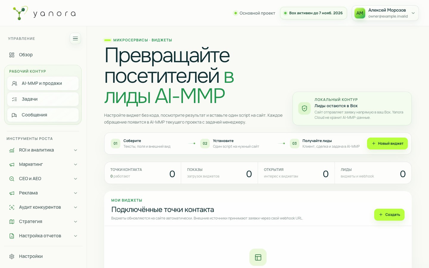Select the Основной проект indicator
Screen dimensions: 429x268
254,13
